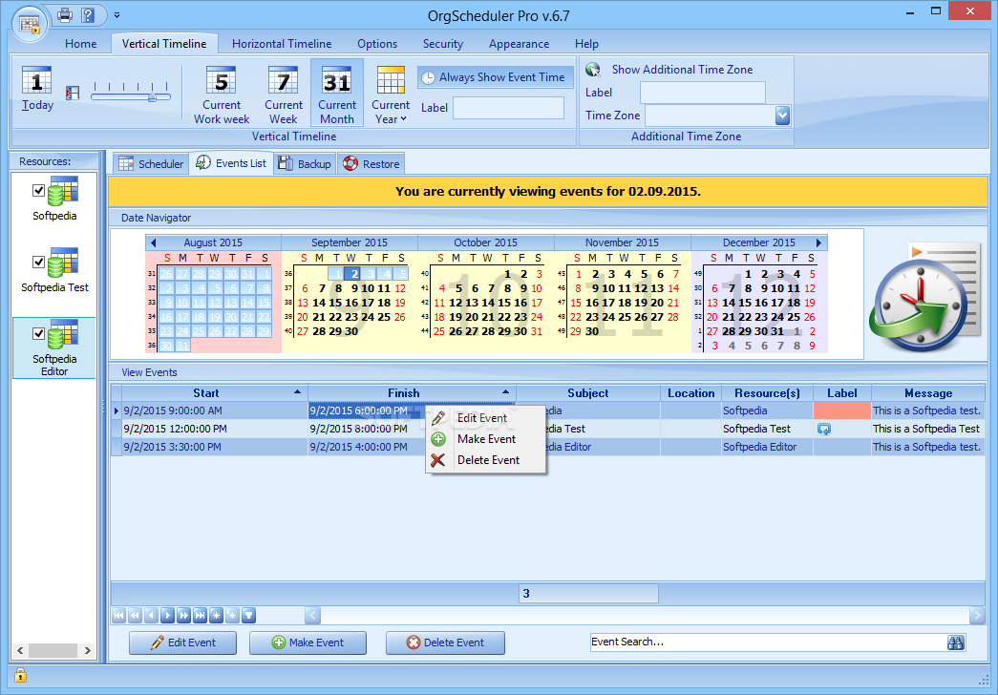This screenshot has height=695, width=998.
Task: Open the Time Zone dropdown
Action: pos(782,116)
